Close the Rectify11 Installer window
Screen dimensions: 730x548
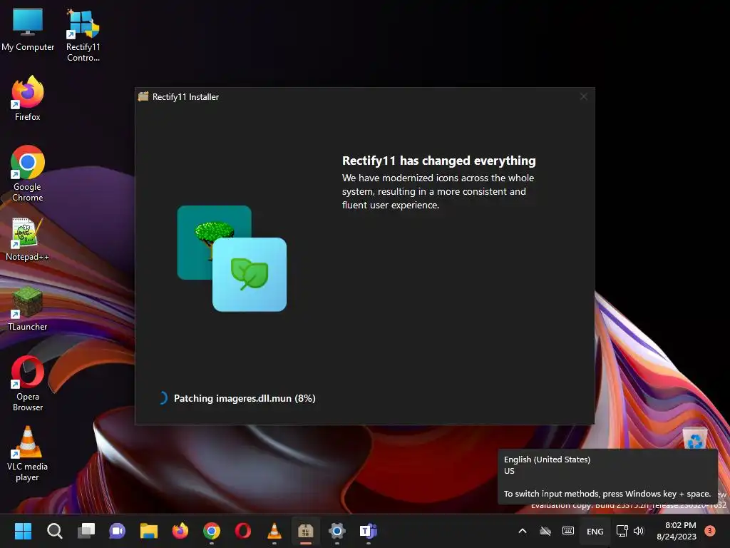[583, 96]
